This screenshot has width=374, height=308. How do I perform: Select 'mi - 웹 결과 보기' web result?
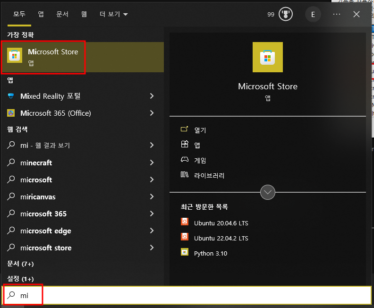point(45,145)
